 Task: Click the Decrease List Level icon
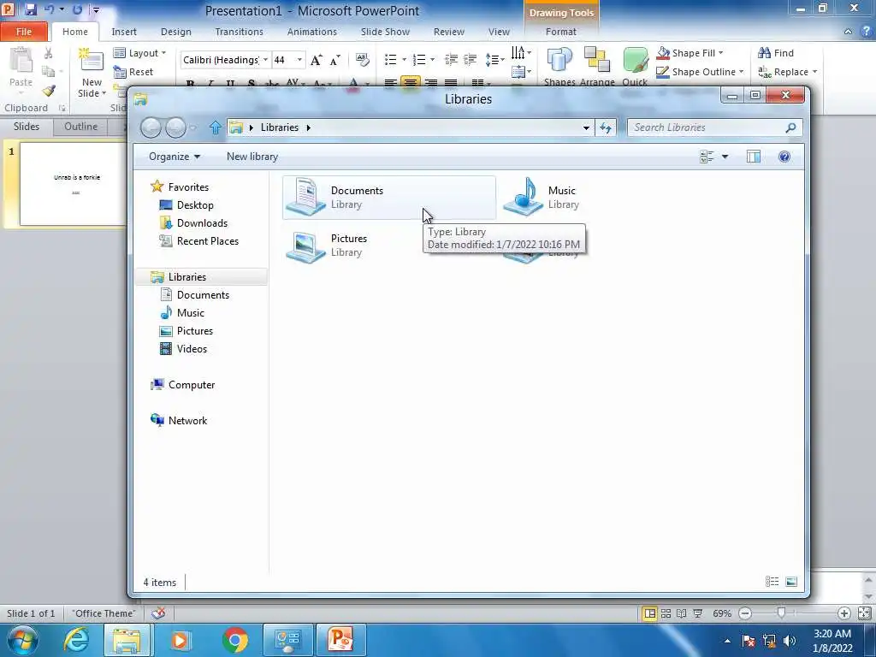coord(451,59)
